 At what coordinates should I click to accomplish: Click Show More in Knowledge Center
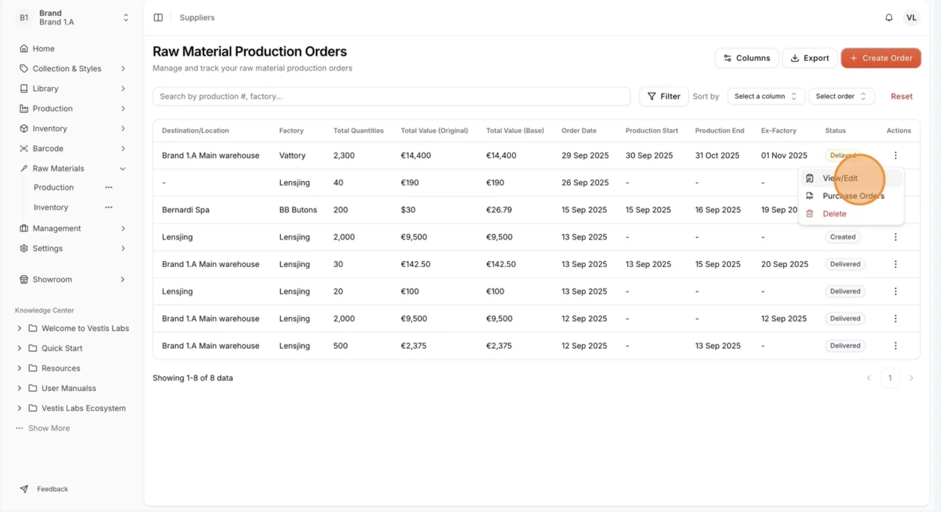point(49,428)
